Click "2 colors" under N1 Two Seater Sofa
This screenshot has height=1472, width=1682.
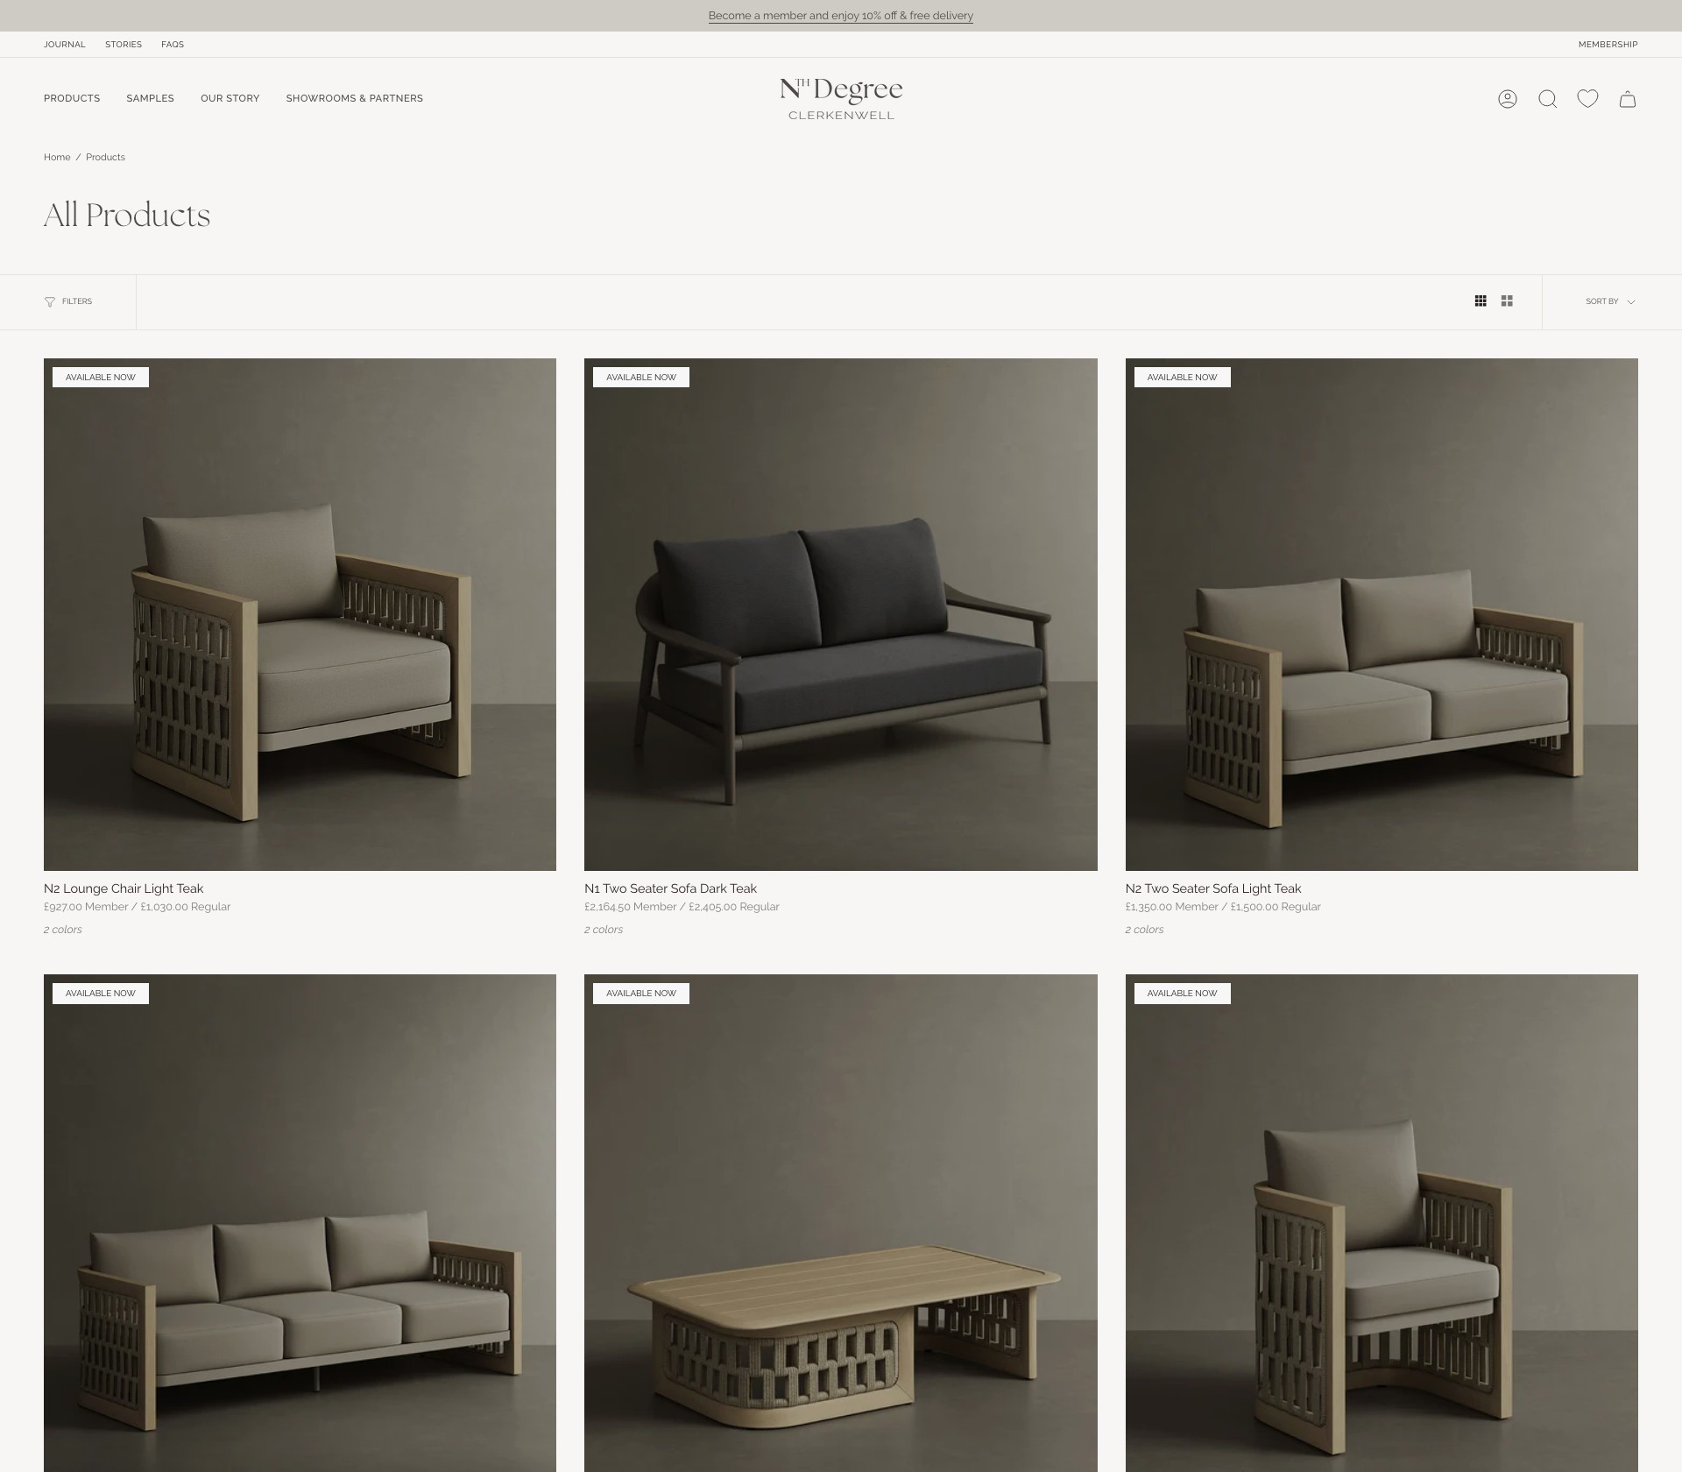tap(604, 930)
